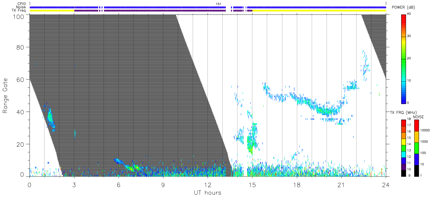Image resolution: width=434 pixels, height=200 pixels.
Task: Select the 'Noise' row label above the plot
Action: (x=21, y=7)
